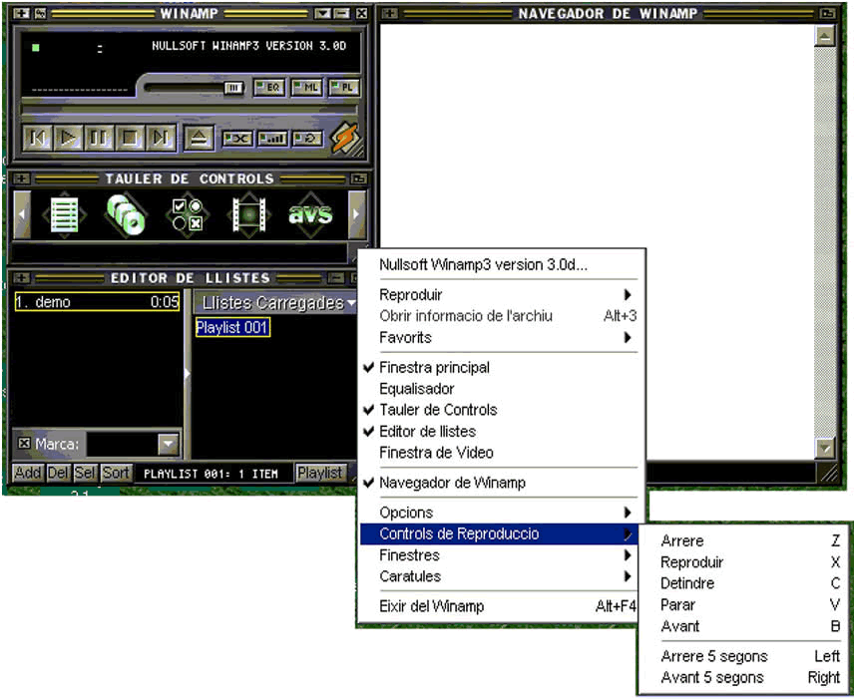The height and width of the screenshot is (700, 854).
Task: Open a file with the Eject button
Action: 199,139
